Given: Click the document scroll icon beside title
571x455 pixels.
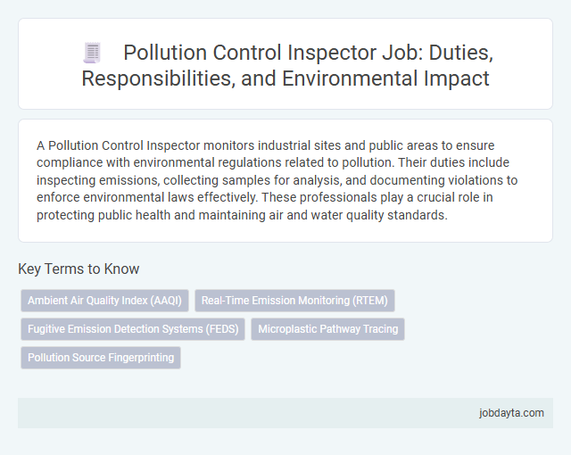Looking at the screenshot, I should pos(92,54).
